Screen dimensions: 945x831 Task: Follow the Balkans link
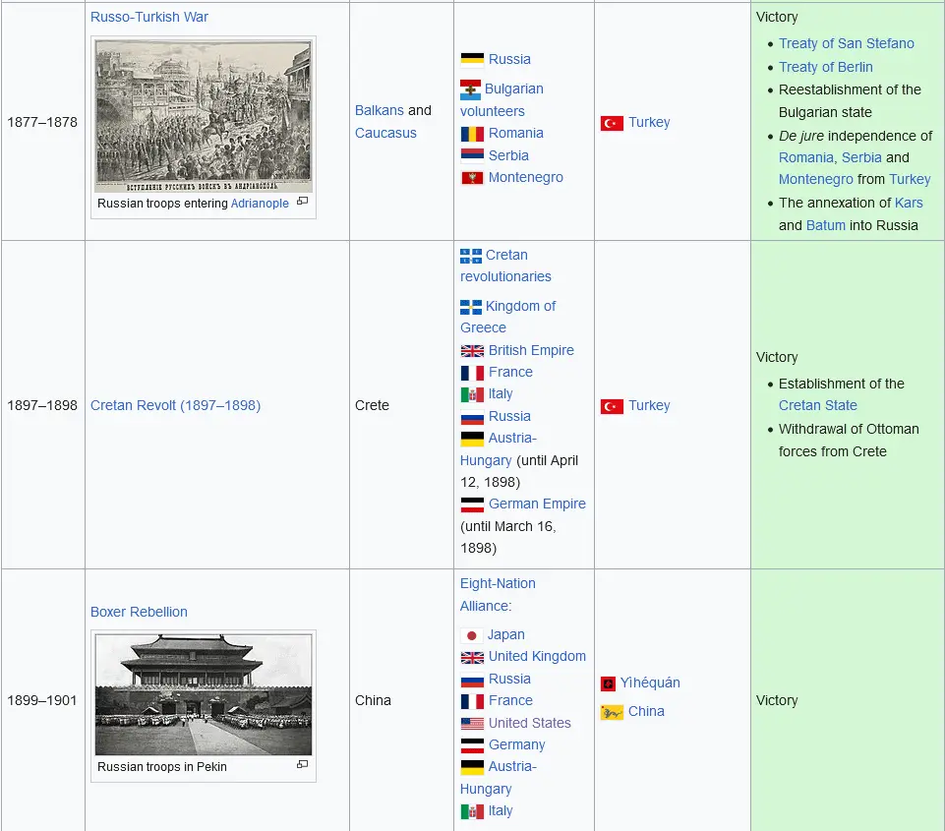[x=380, y=110]
